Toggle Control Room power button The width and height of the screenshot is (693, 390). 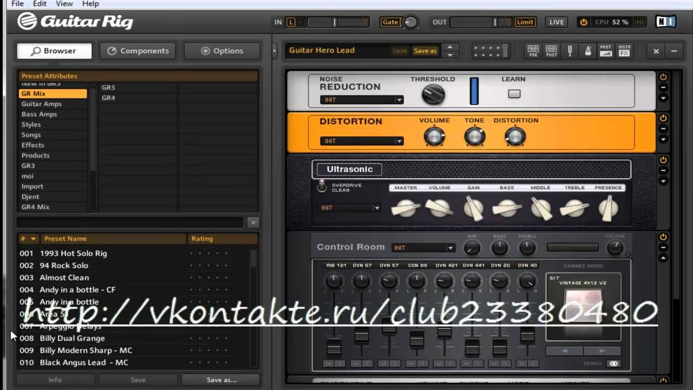point(663,237)
